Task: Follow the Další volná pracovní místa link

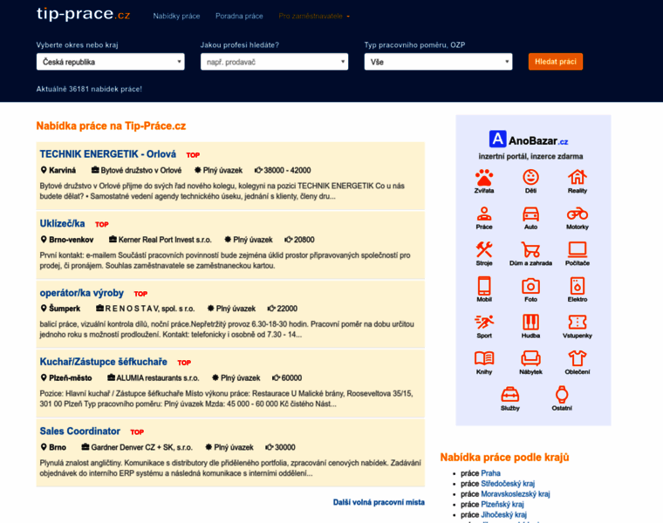Action: coord(379,502)
